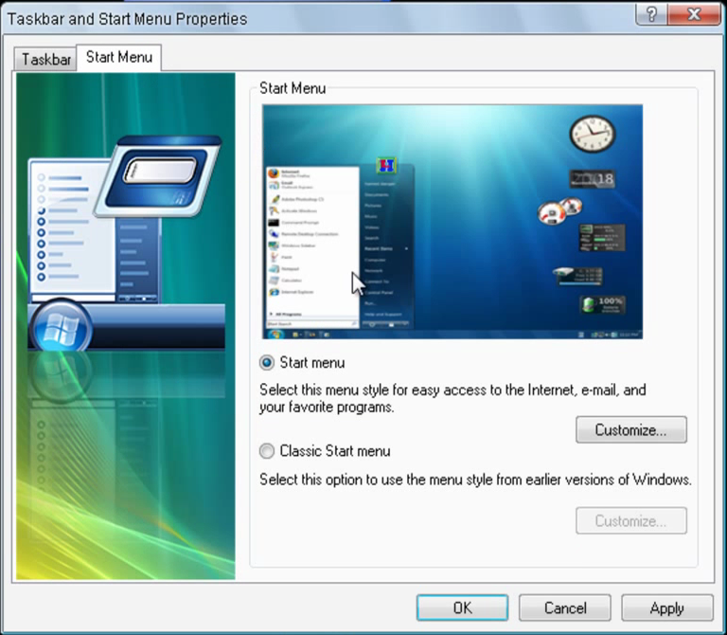Select the Start Menu tab
This screenshot has height=635, width=727.
(x=119, y=58)
